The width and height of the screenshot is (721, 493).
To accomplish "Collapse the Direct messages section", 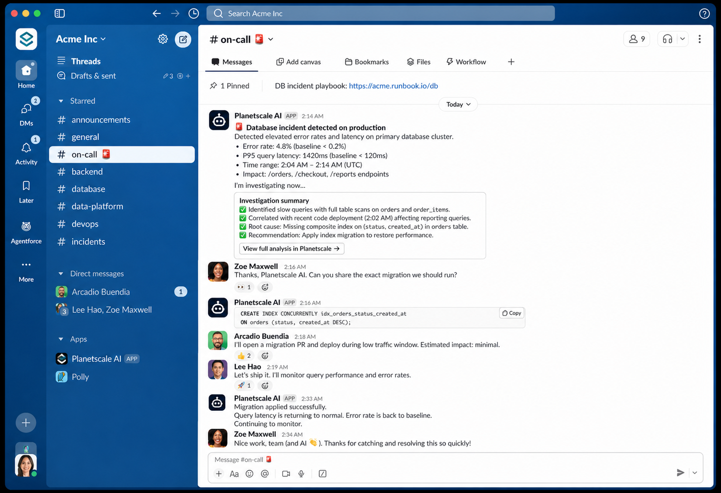I will point(61,274).
